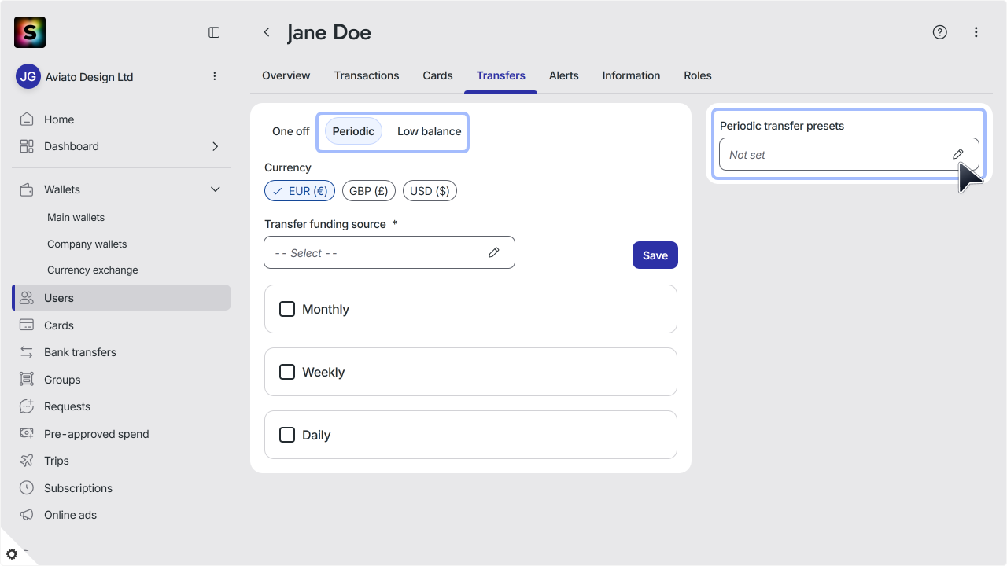The width and height of the screenshot is (1007, 566).
Task: Click the Dashboard grid icon
Action: click(x=27, y=146)
